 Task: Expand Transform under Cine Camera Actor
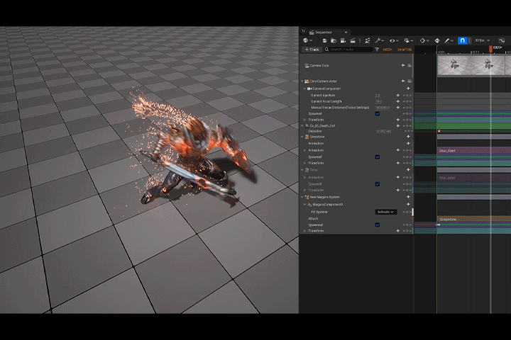point(305,120)
